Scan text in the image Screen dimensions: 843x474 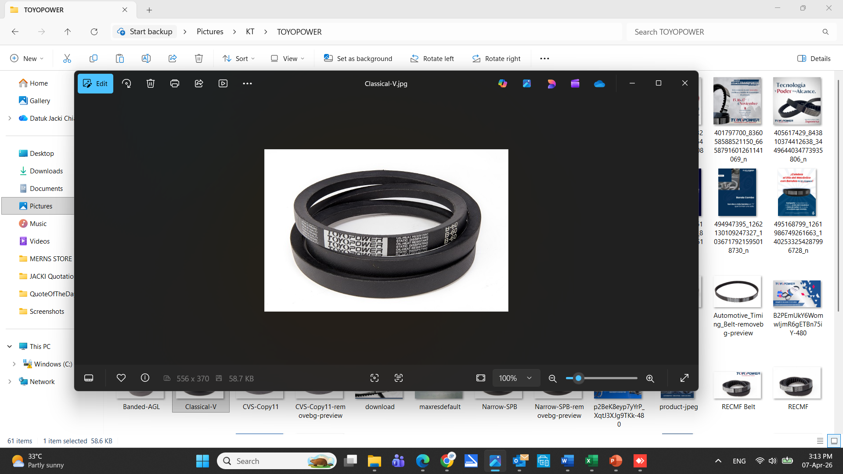[399, 378]
